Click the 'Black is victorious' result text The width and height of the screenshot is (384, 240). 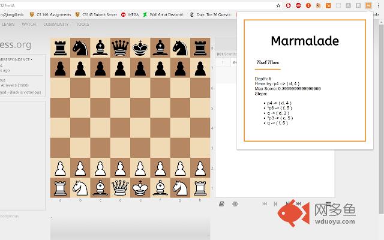click(x=25, y=92)
